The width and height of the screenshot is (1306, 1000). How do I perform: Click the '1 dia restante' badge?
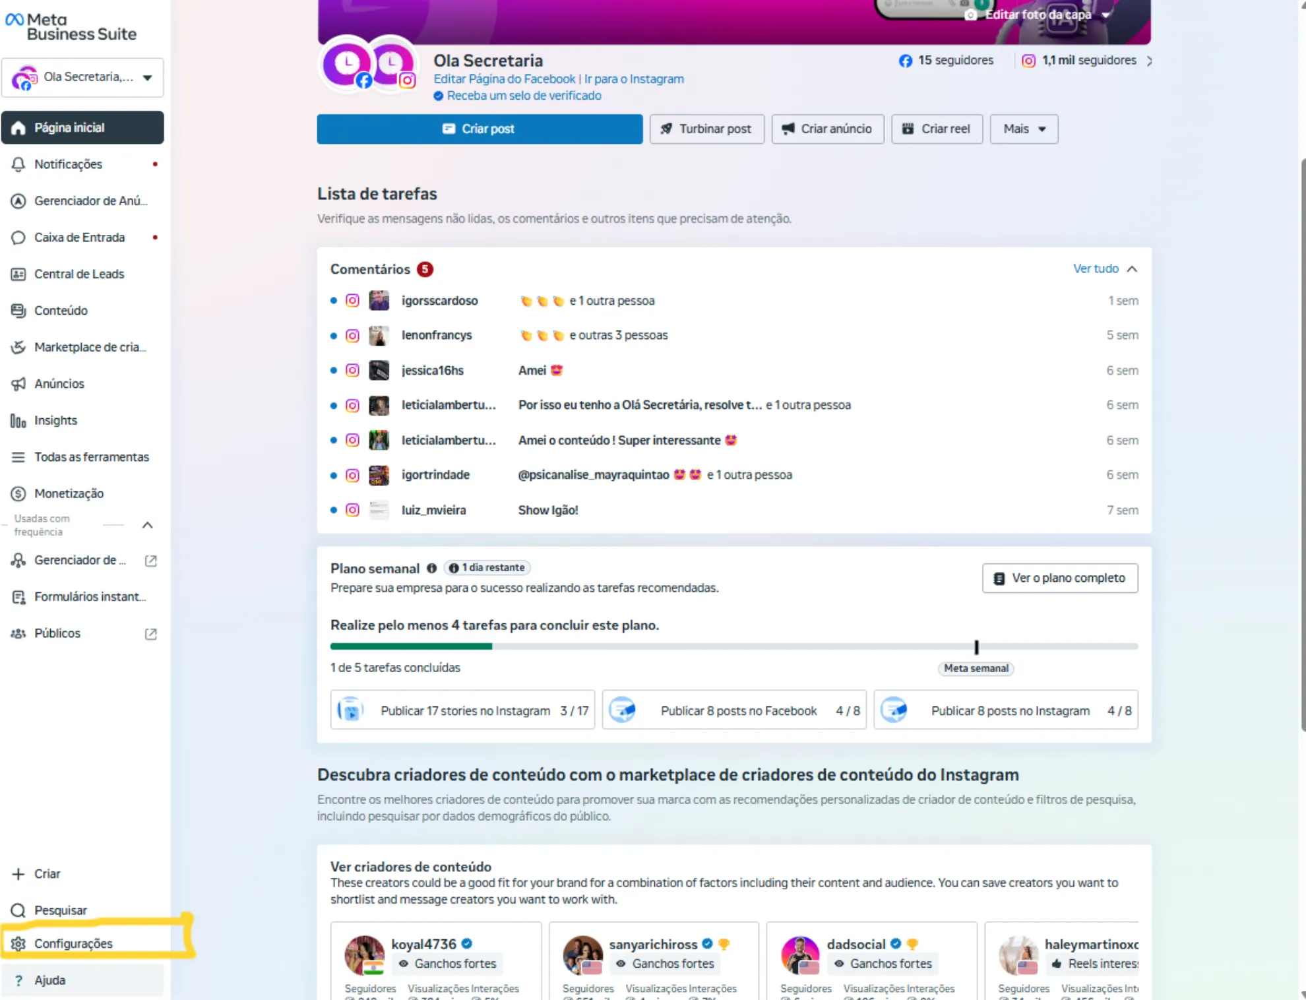[x=487, y=568]
